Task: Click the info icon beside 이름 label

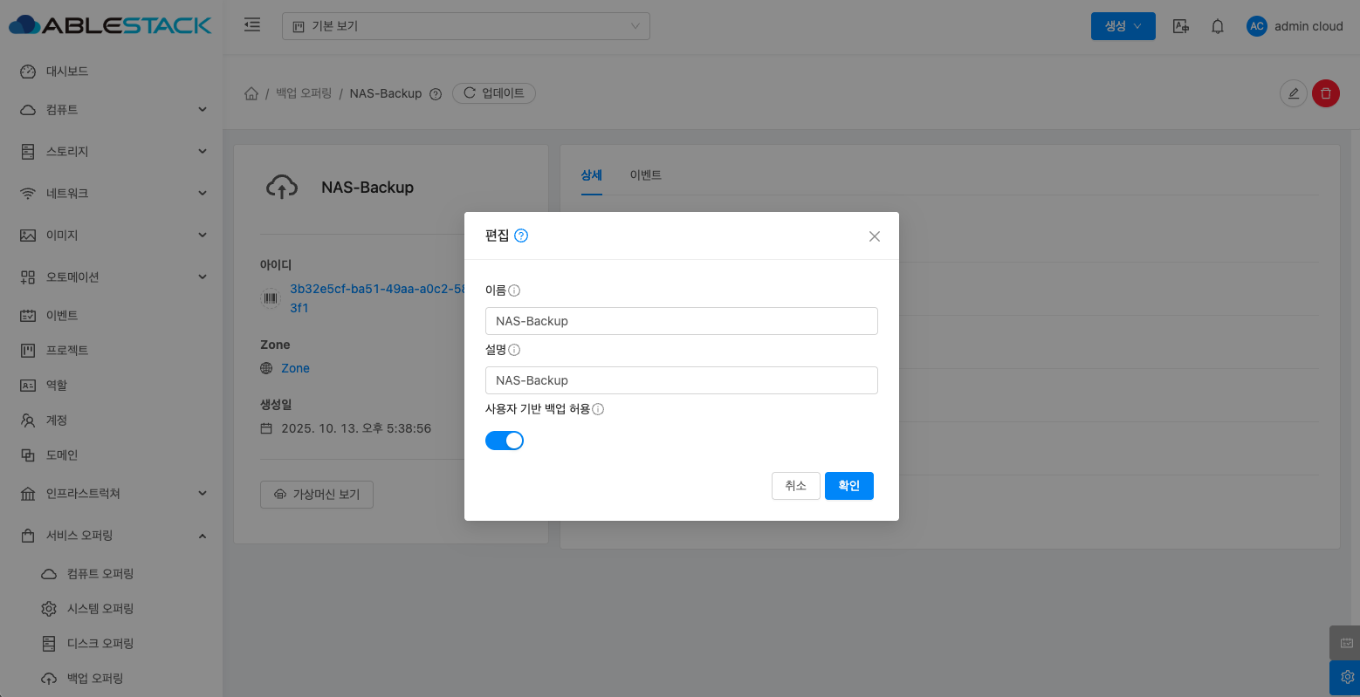Action: point(514,290)
